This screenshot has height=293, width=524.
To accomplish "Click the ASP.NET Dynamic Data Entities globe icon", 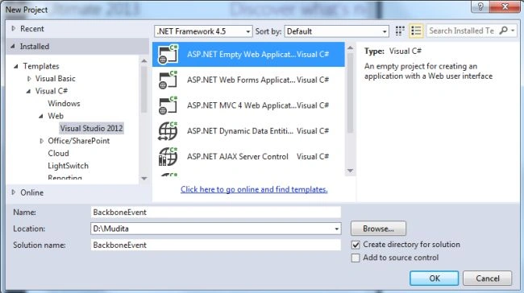I will [168, 131].
